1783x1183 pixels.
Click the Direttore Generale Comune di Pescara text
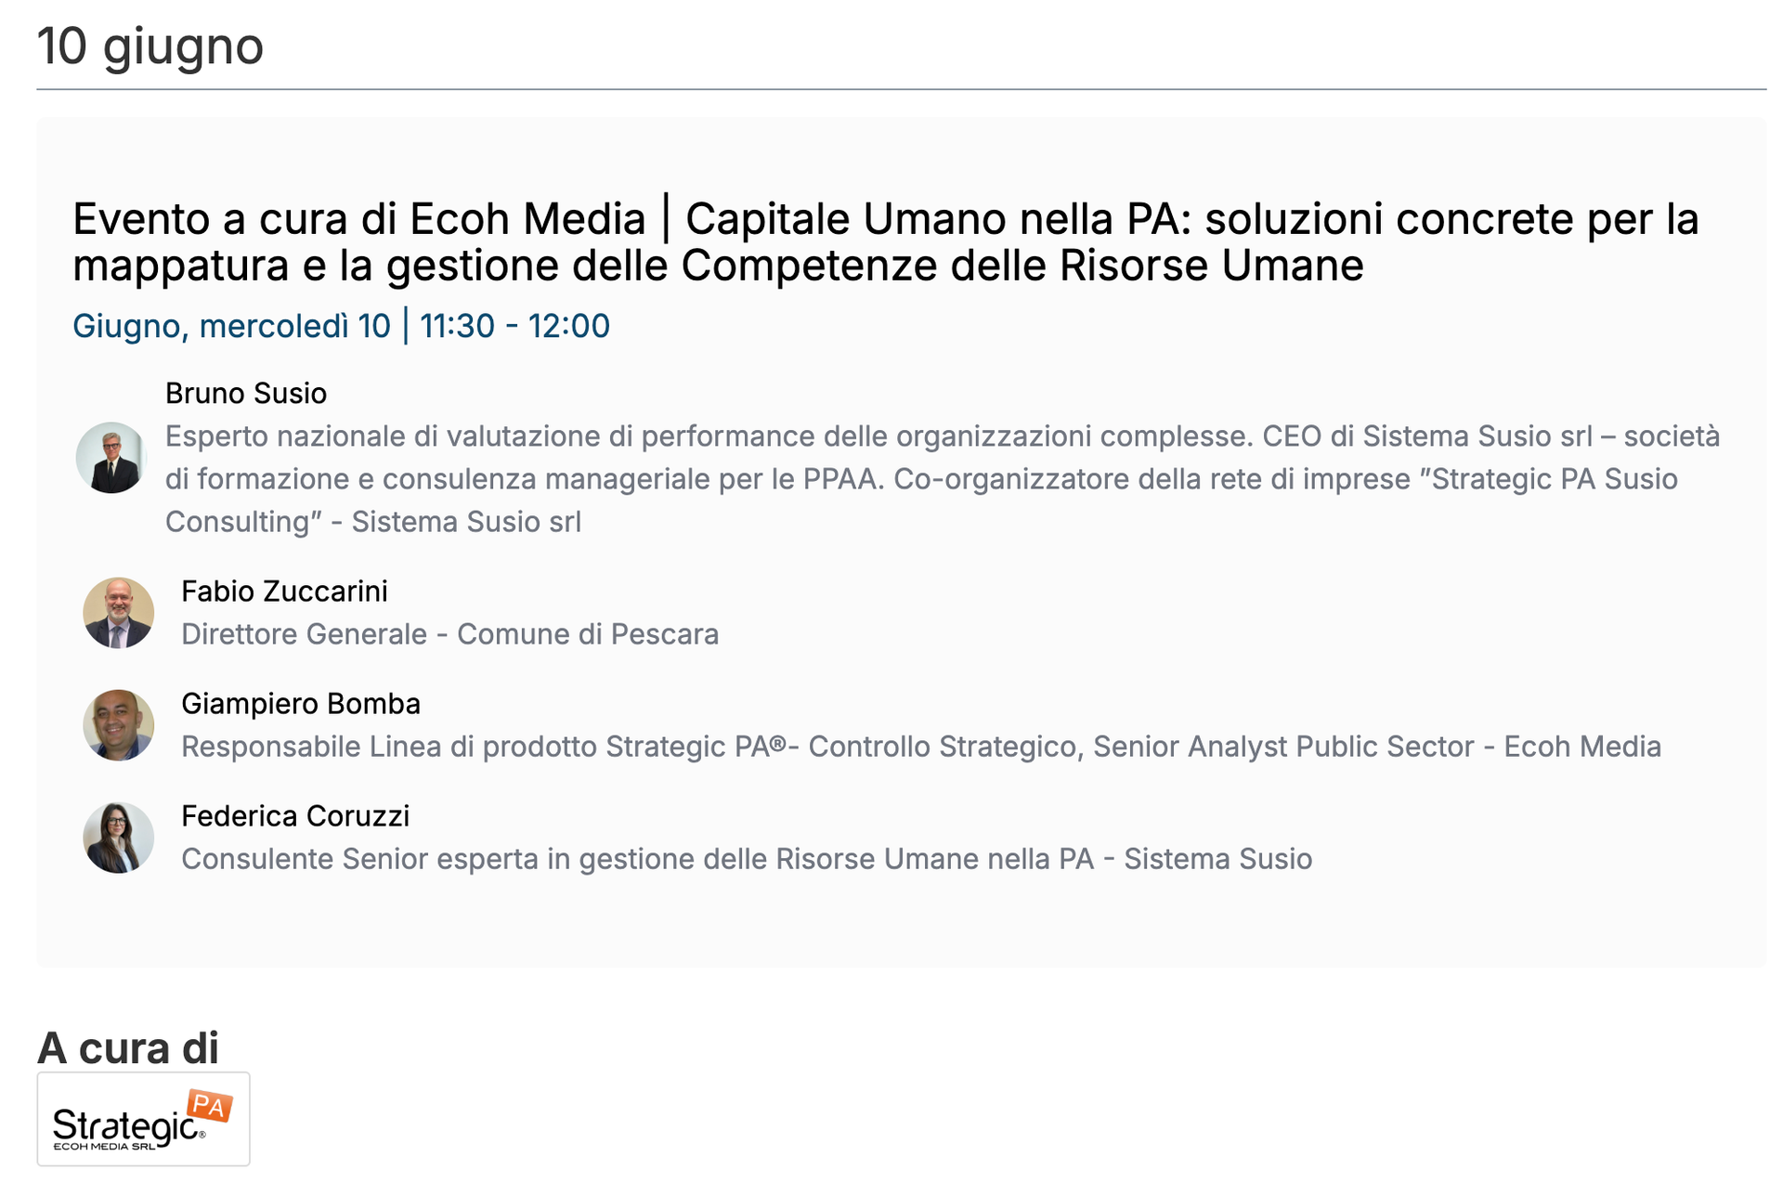tap(449, 634)
